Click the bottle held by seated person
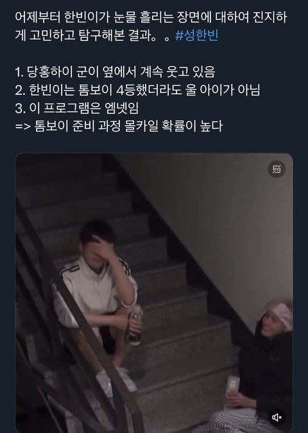 pyautogui.click(x=135, y=325)
